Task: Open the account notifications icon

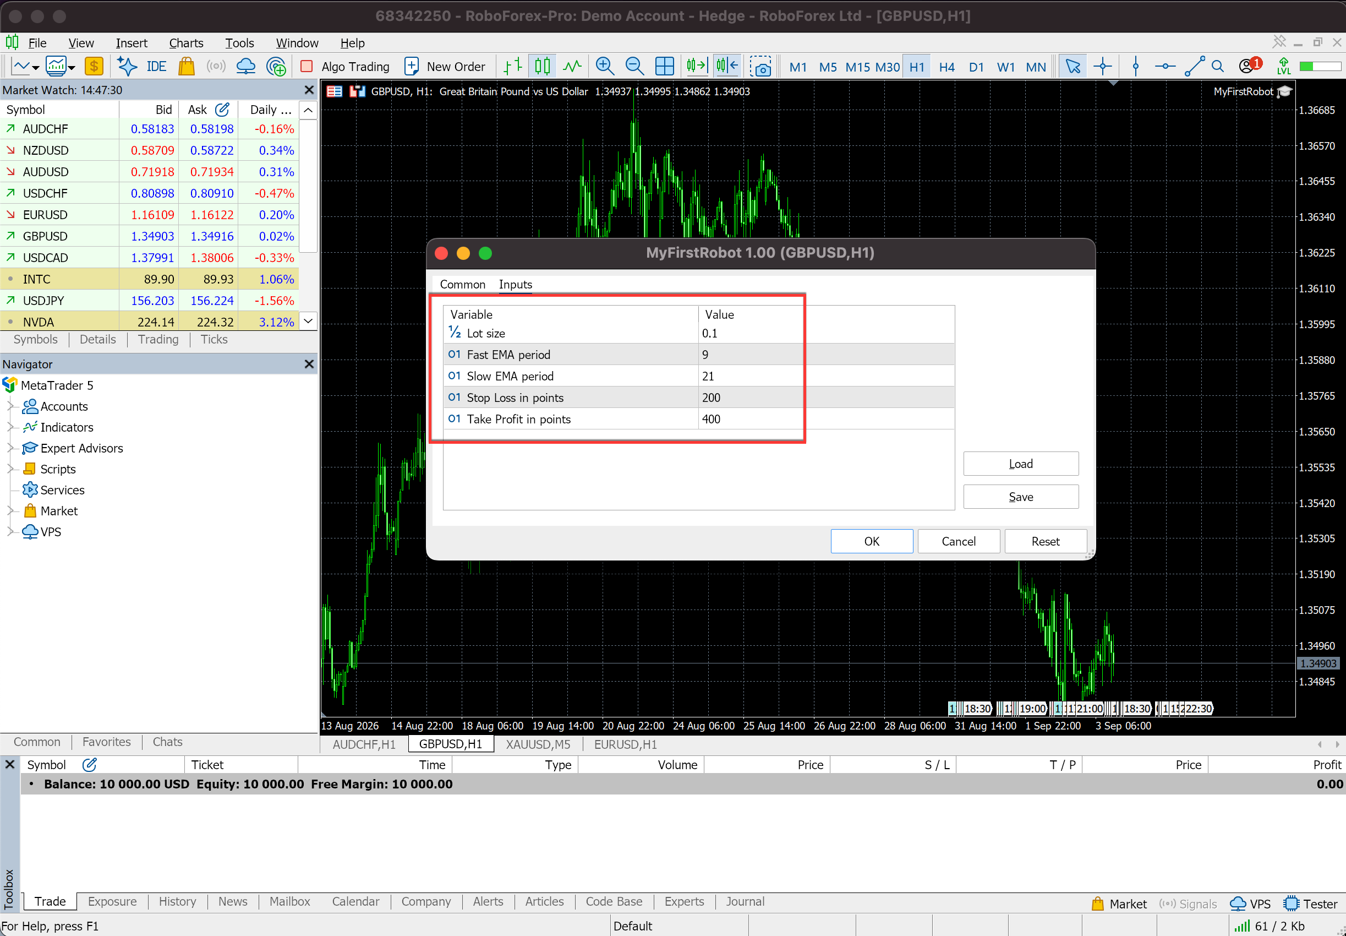Action: coord(1250,65)
